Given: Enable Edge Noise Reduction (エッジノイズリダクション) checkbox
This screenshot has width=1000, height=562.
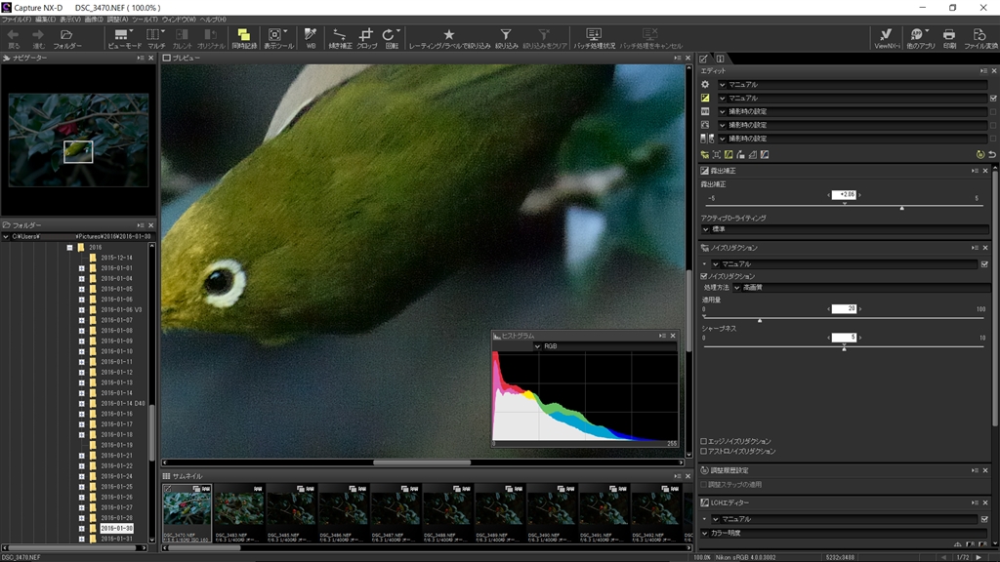Looking at the screenshot, I should 704,441.
